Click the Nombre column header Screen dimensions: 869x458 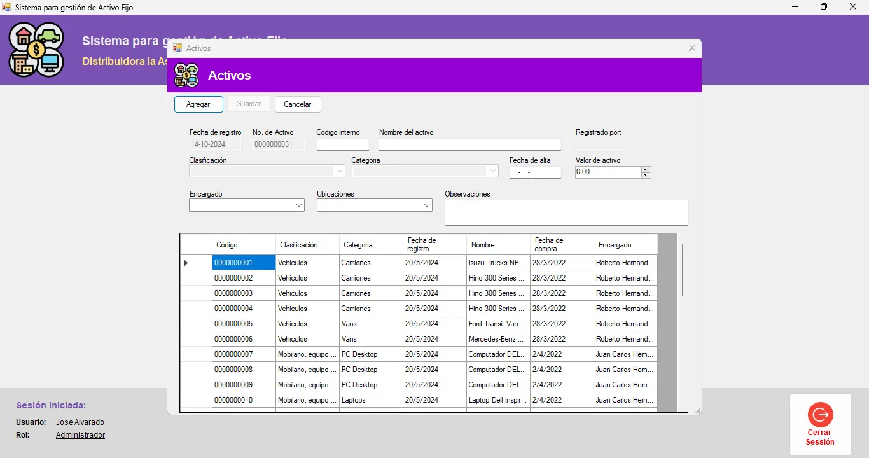pos(498,245)
